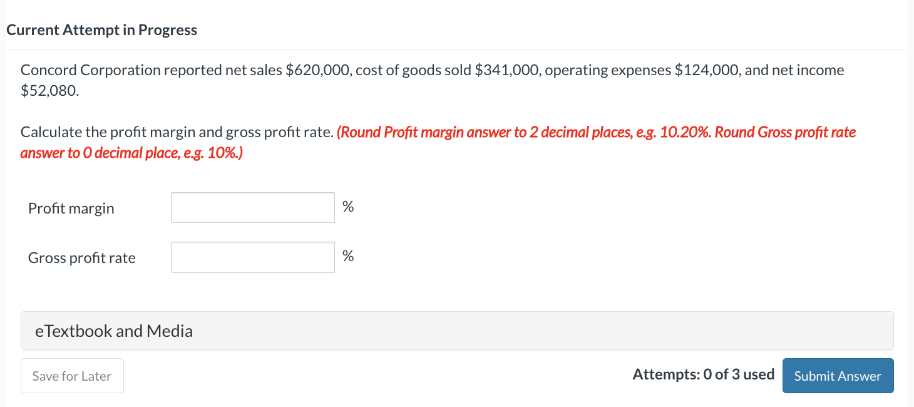Click the Current Attempt in Progress heading

click(102, 29)
